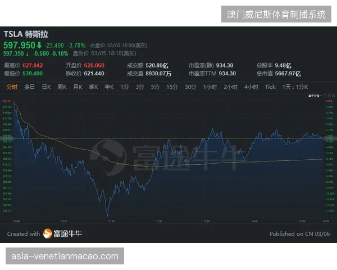The width and height of the screenshot is (337, 270).
Task: Open the Tick data tab
Action: point(270,87)
